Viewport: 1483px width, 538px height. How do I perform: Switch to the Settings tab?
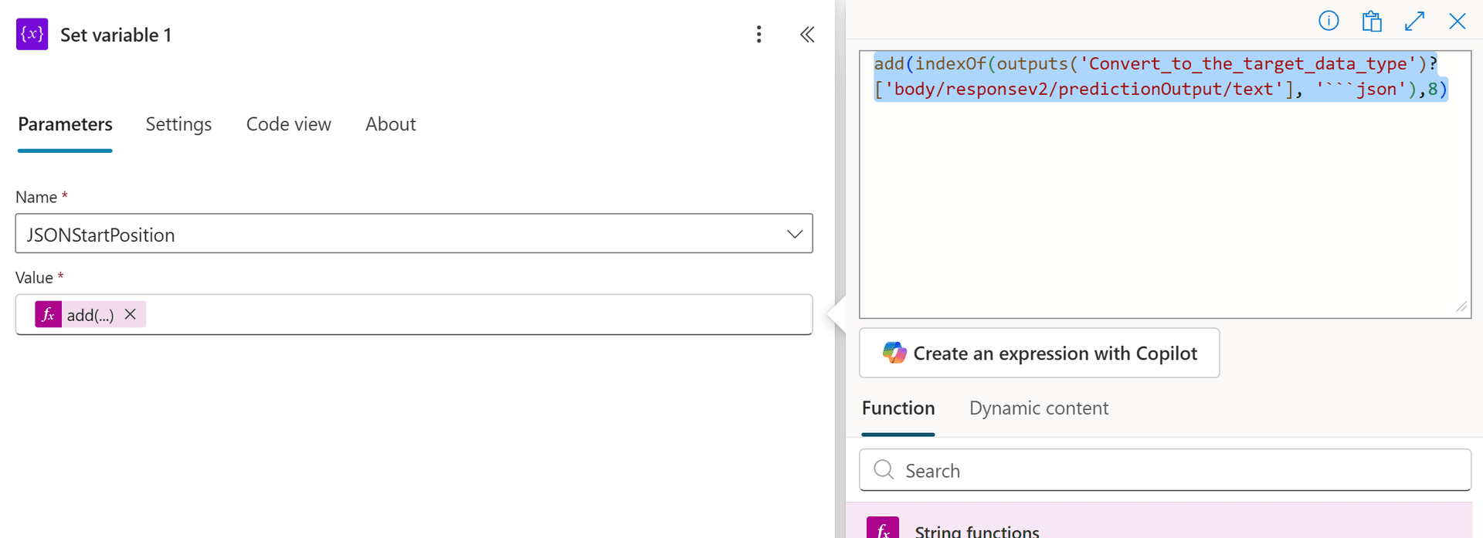(x=178, y=124)
